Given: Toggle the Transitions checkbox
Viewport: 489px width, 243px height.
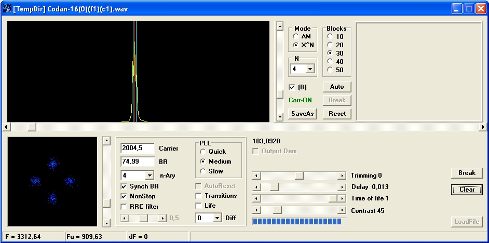Looking at the screenshot, I should (x=198, y=196).
